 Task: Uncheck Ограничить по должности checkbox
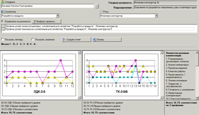click(x=2, y=21)
